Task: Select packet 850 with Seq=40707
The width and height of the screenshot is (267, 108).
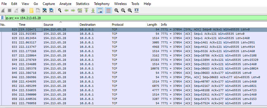Action: pos(133,82)
